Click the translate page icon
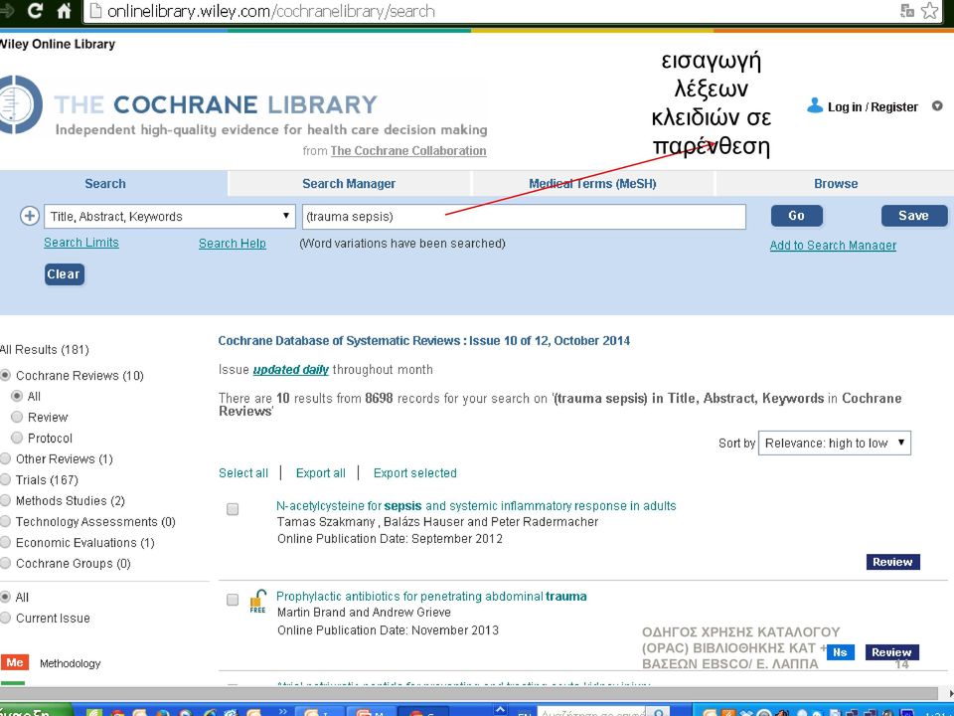Viewport: 954px width, 716px height. click(x=906, y=10)
